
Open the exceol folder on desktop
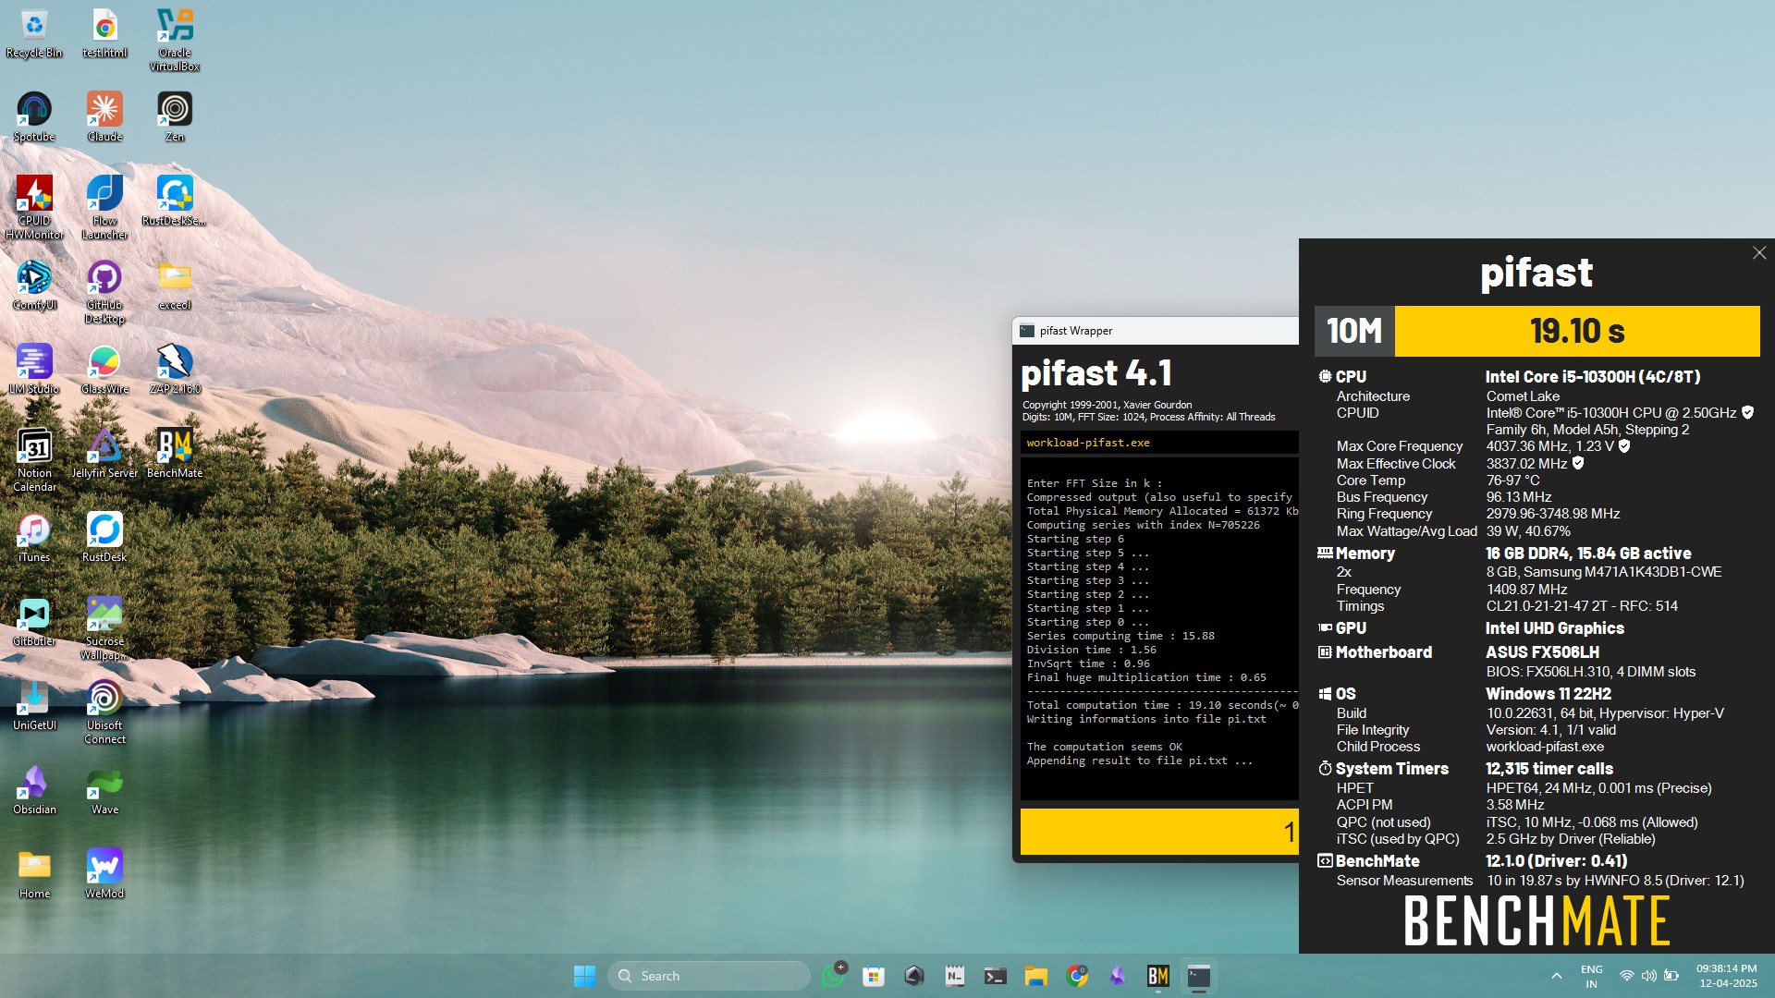pyautogui.click(x=175, y=286)
